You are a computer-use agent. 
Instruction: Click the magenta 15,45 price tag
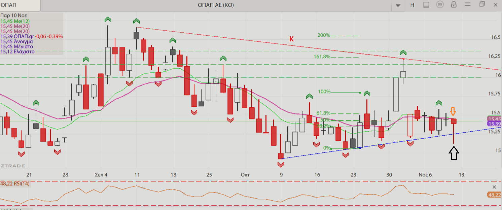pos(494,119)
